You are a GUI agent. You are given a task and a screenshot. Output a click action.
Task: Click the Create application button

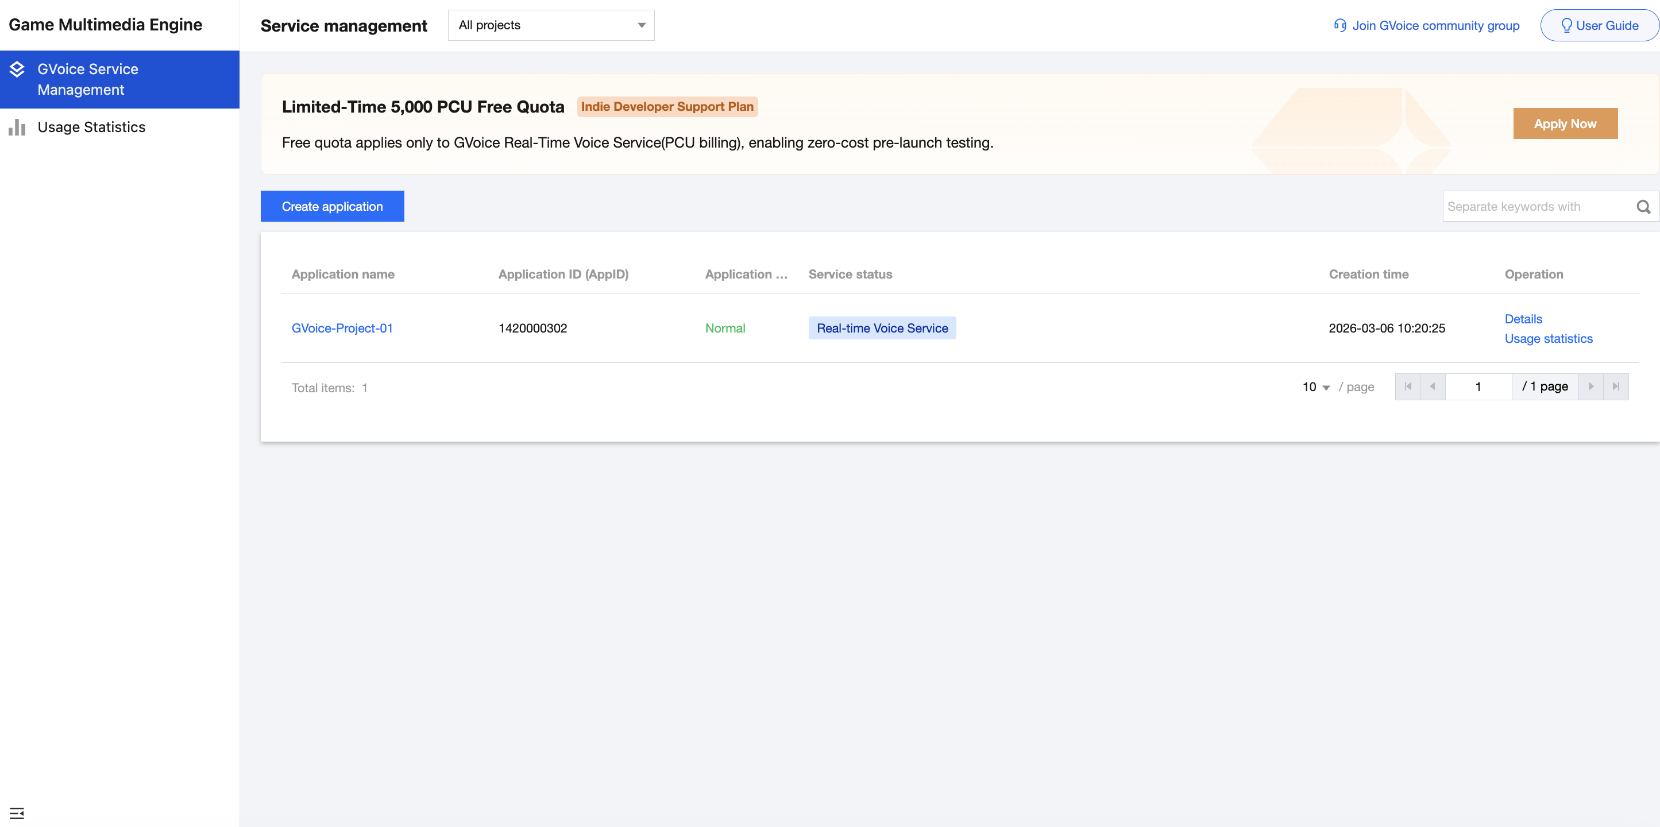[x=332, y=206]
